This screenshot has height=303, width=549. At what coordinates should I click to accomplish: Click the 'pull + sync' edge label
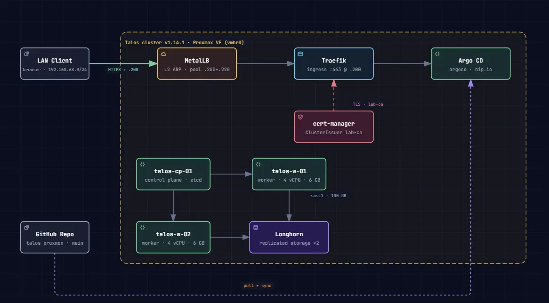coord(258,286)
